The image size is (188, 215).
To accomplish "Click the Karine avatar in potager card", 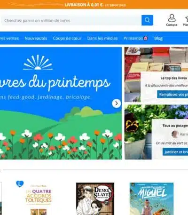I will pos(175,134).
